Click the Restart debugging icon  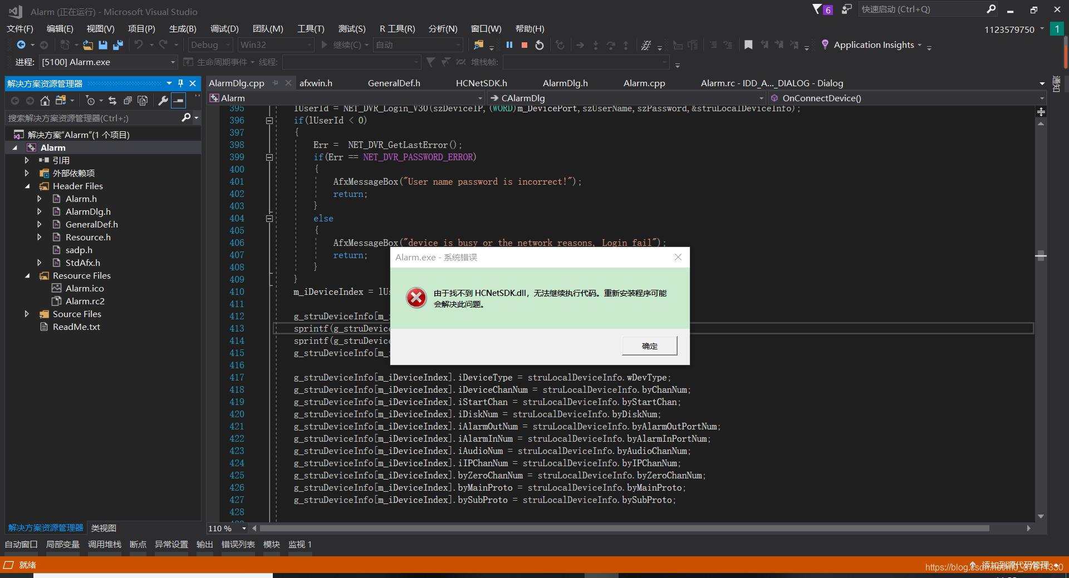pos(540,45)
